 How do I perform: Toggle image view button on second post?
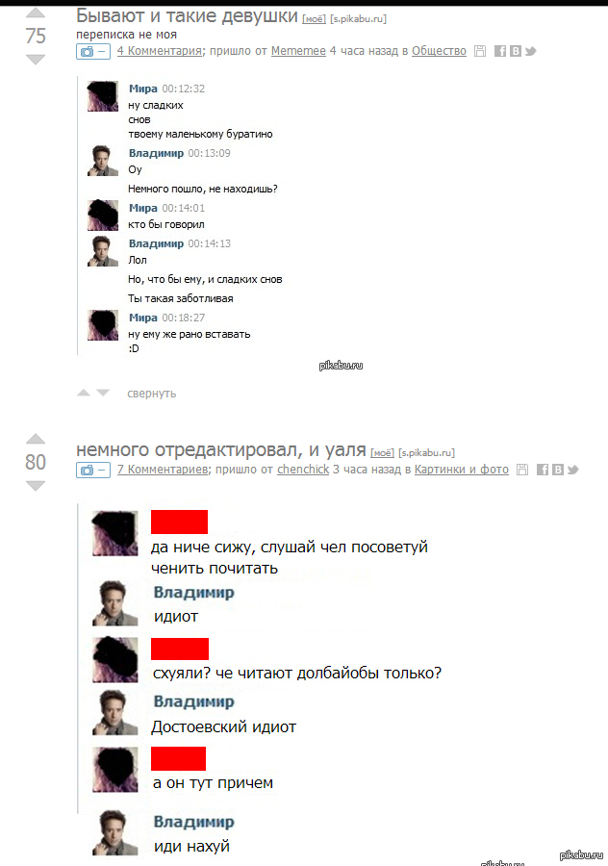point(92,470)
